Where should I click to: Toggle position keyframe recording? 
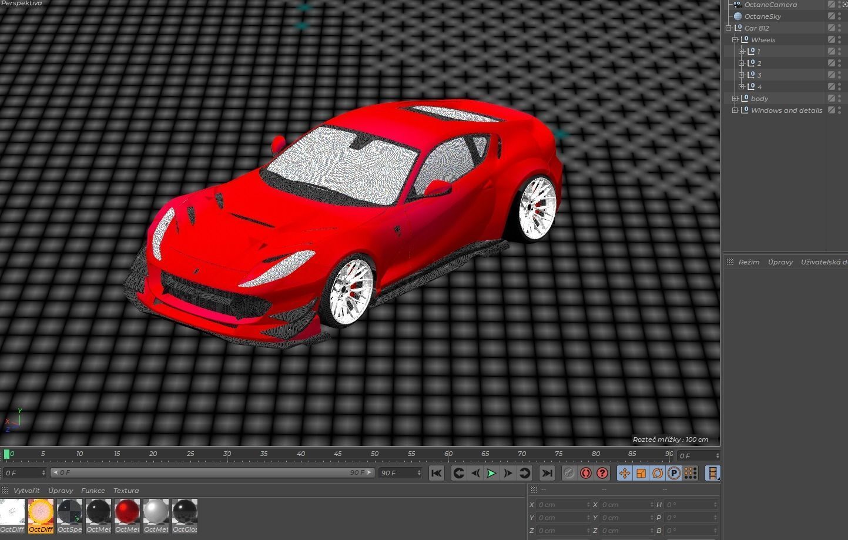coord(625,473)
